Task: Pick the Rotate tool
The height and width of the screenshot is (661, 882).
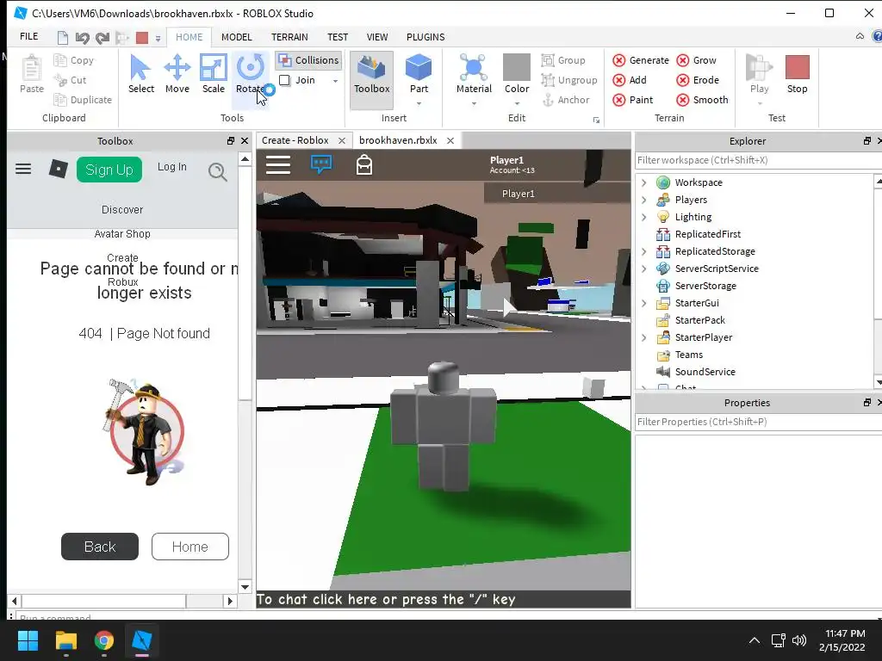Action: [250, 74]
